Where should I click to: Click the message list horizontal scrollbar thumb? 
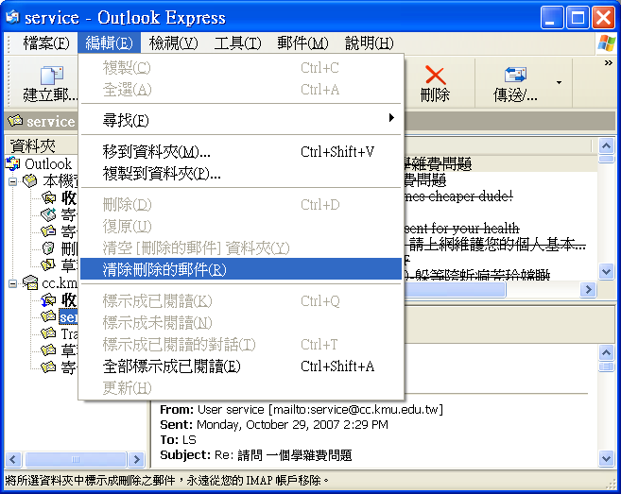pyautogui.click(x=455, y=290)
